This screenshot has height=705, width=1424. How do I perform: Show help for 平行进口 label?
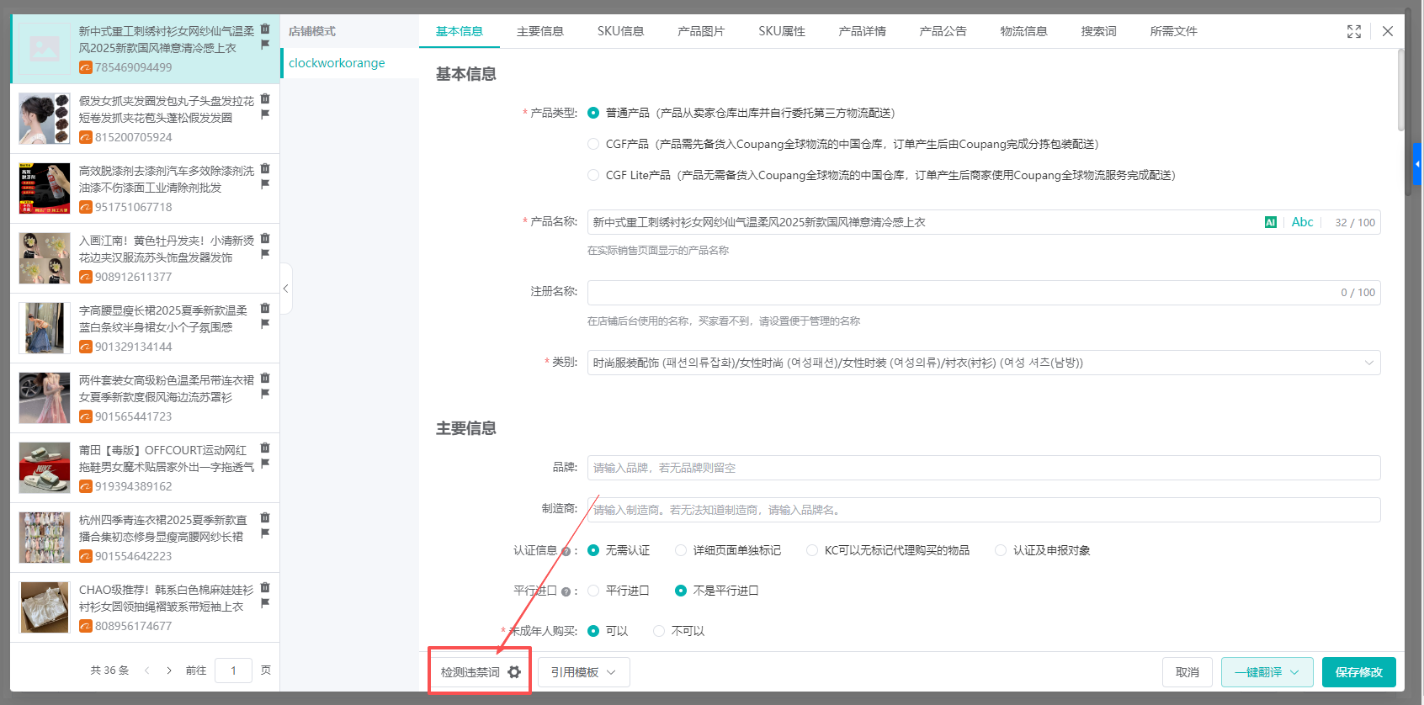pyautogui.click(x=566, y=591)
